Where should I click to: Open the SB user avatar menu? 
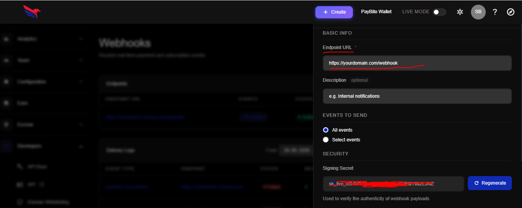click(x=478, y=12)
